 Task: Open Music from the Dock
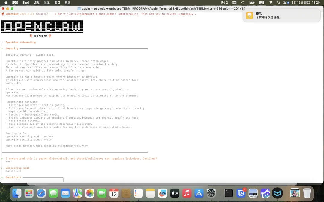click(187, 193)
